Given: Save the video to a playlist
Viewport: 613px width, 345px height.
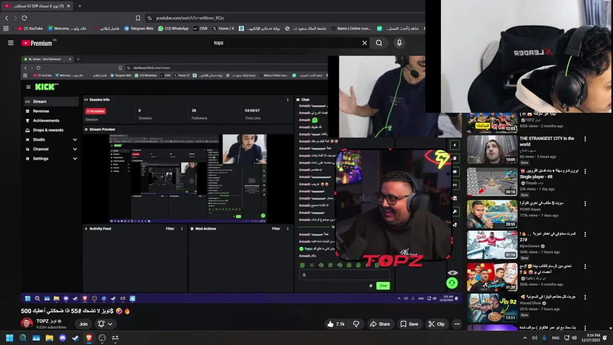Looking at the screenshot, I should tap(409, 324).
